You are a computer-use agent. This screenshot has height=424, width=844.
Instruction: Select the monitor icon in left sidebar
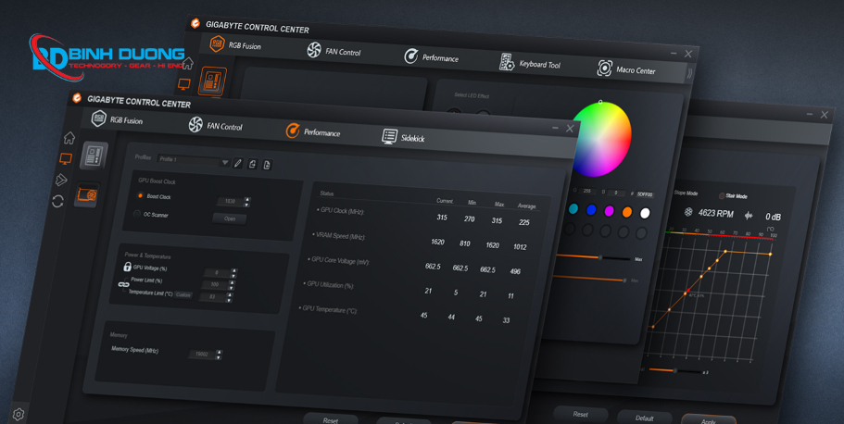[66, 158]
